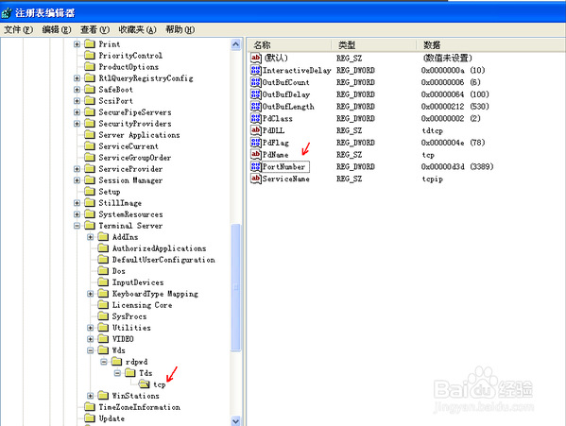Viewport: 566px width, 426px height.
Task: Click the 0x0000004e (78) data value
Action: coord(453,143)
